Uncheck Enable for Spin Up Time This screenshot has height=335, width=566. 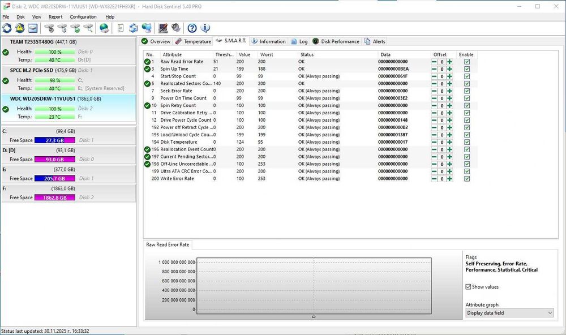point(467,69)
